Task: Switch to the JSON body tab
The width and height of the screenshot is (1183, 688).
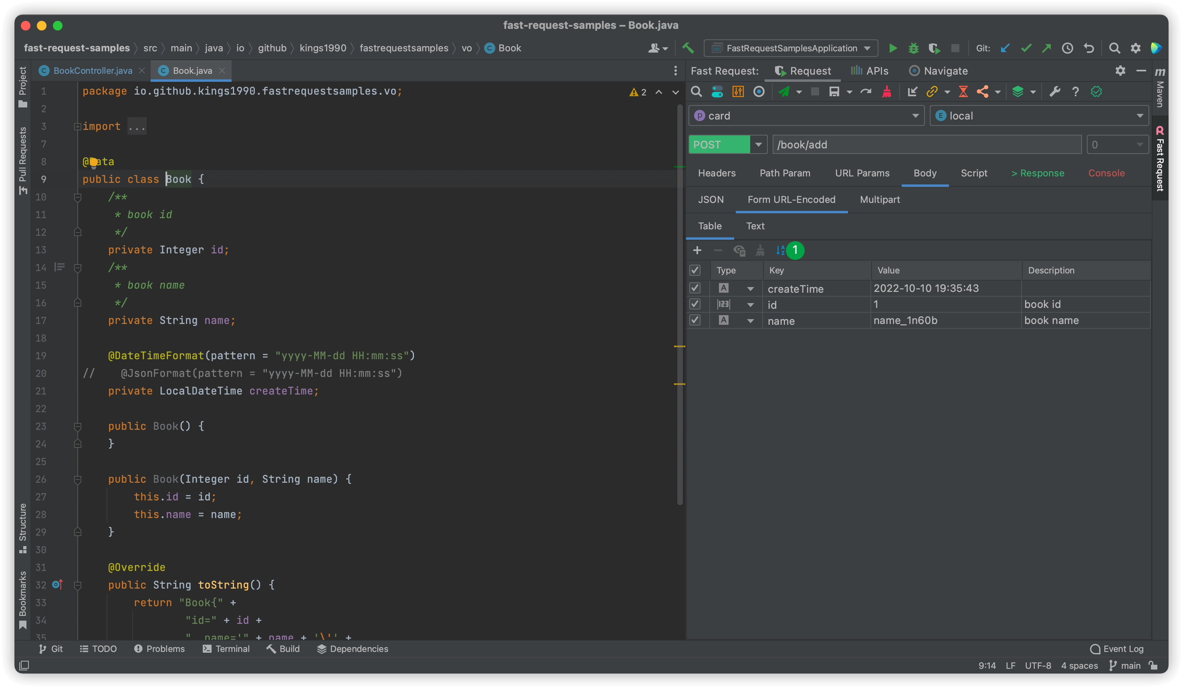Action: point(710,200)
